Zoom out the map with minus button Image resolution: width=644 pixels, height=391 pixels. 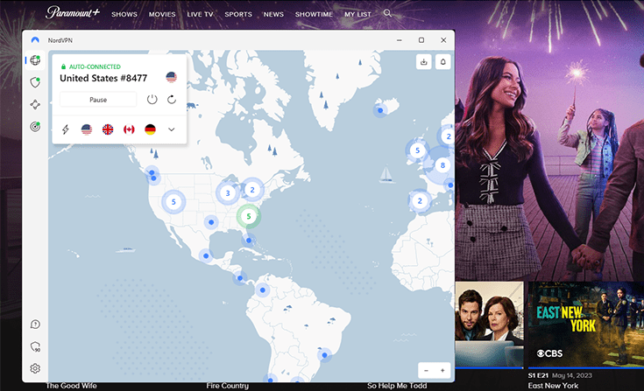(427, 371)
